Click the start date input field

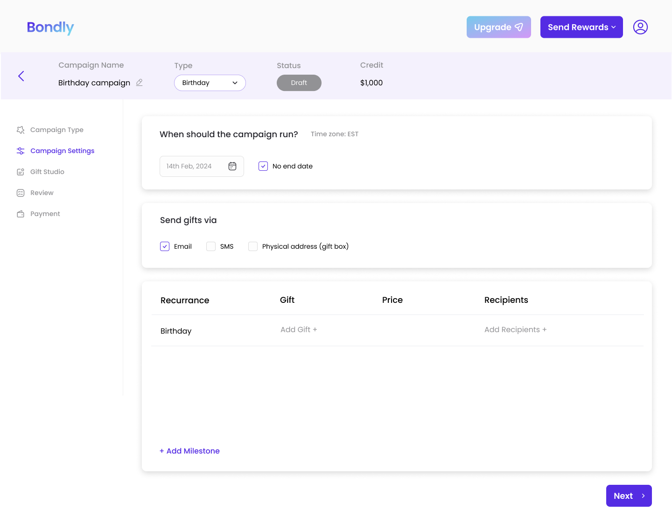pos(202,166)
